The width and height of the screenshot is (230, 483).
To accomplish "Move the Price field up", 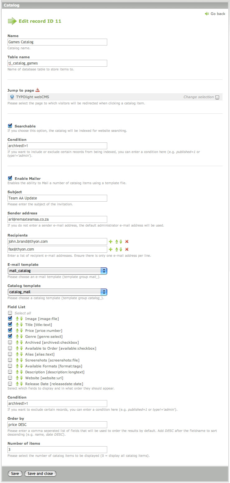I will (x=17, y=331).
